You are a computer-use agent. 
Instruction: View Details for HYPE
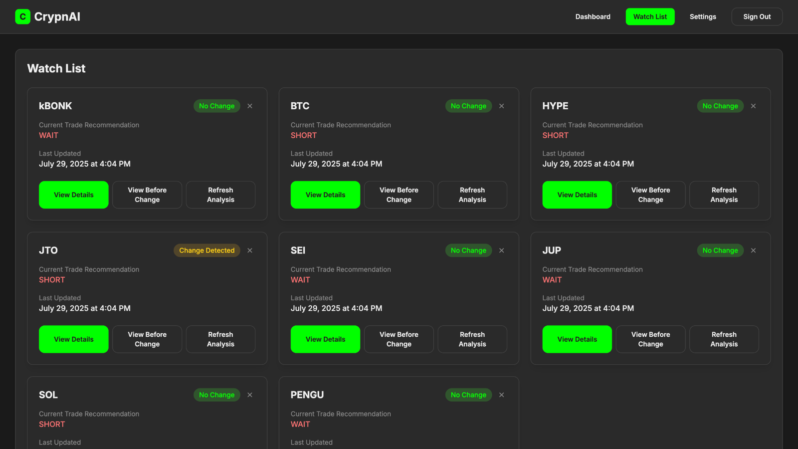click(x=577, y=195)
